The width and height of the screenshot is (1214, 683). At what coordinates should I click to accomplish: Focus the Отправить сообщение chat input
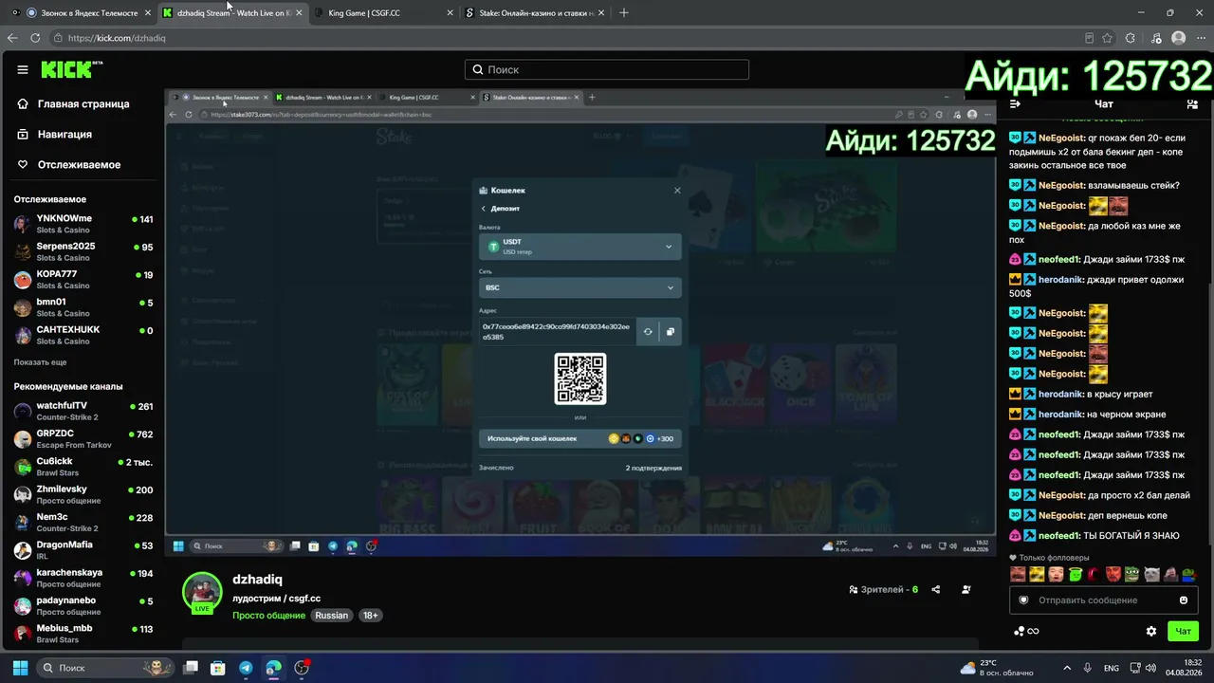(1106, 600)
